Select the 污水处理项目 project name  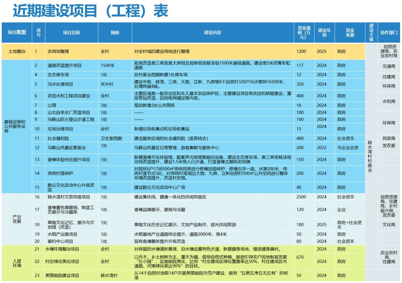(60, 84)
